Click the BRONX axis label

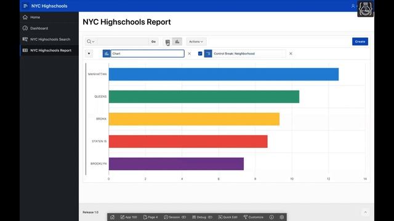(101, 118)
